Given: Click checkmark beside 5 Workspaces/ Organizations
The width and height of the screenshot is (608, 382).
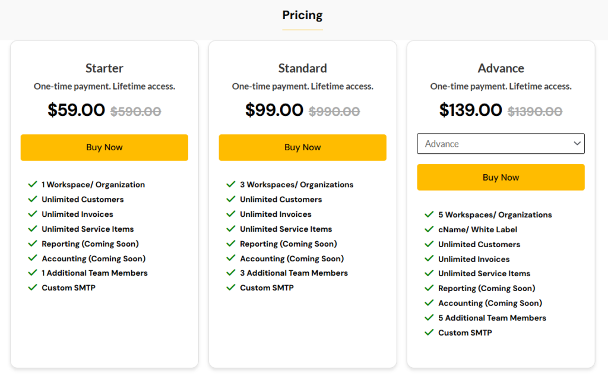Looking at the screenshot, I should [x=429, y=214].
